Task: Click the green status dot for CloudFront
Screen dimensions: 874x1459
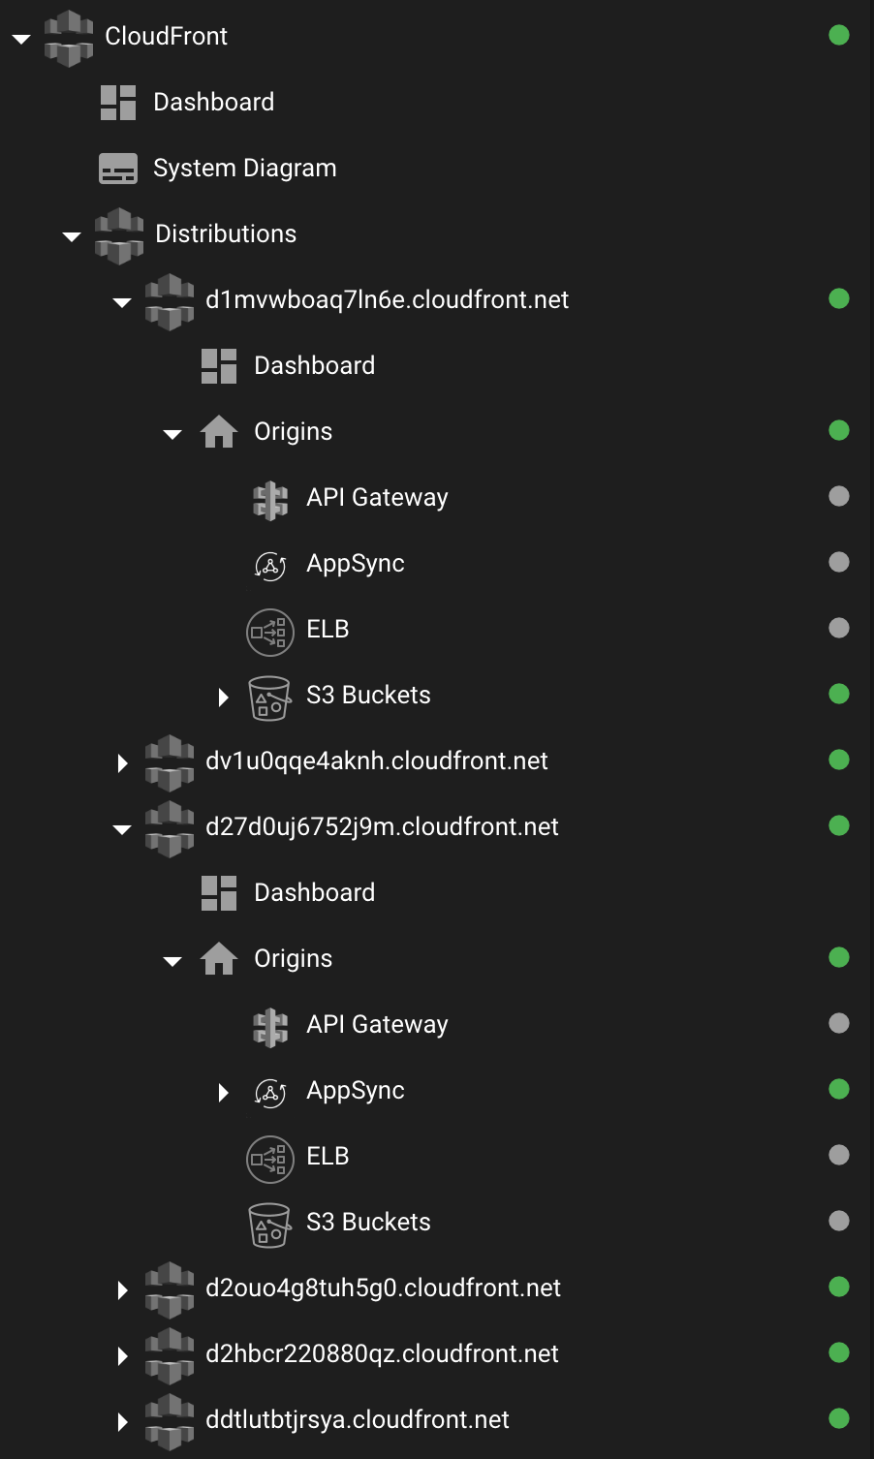Action: [x=839, y=35]
